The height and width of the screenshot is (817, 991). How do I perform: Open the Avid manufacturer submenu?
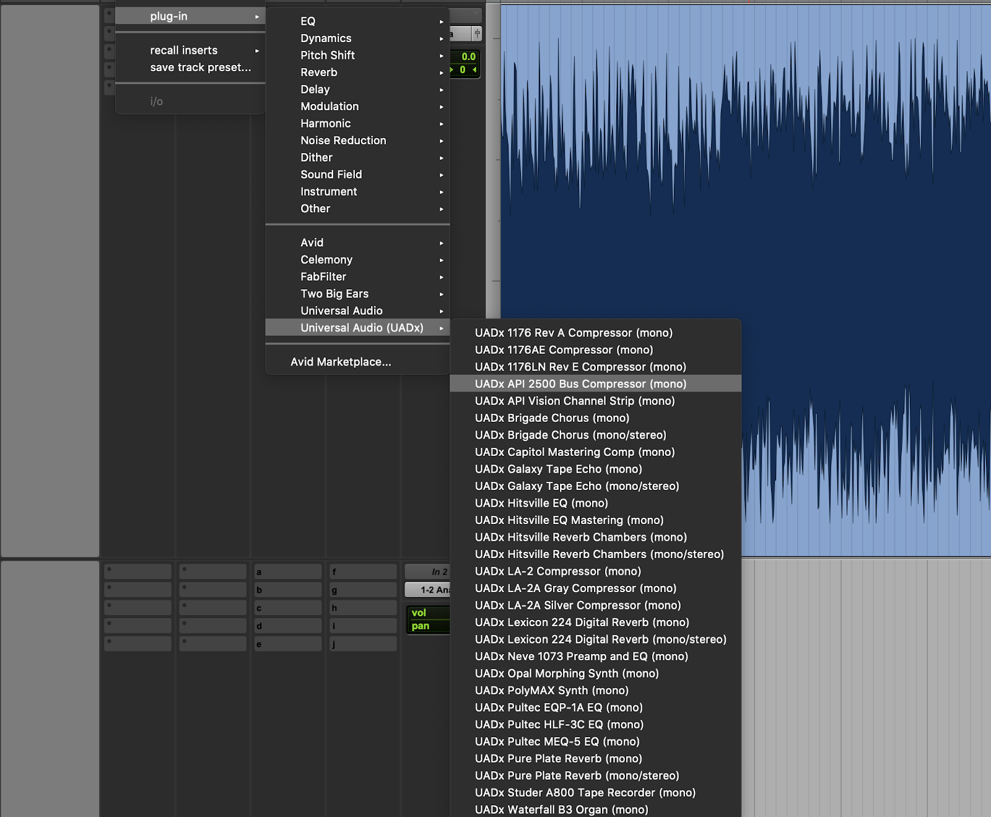pyautogui.click(x=357, y=243)
